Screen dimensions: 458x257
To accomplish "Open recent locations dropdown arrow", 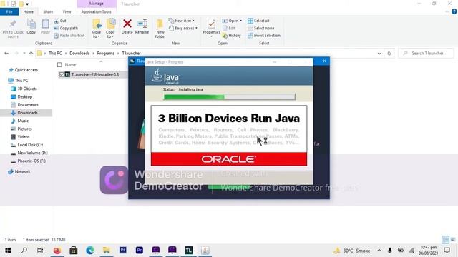I will tap(24, 54).
